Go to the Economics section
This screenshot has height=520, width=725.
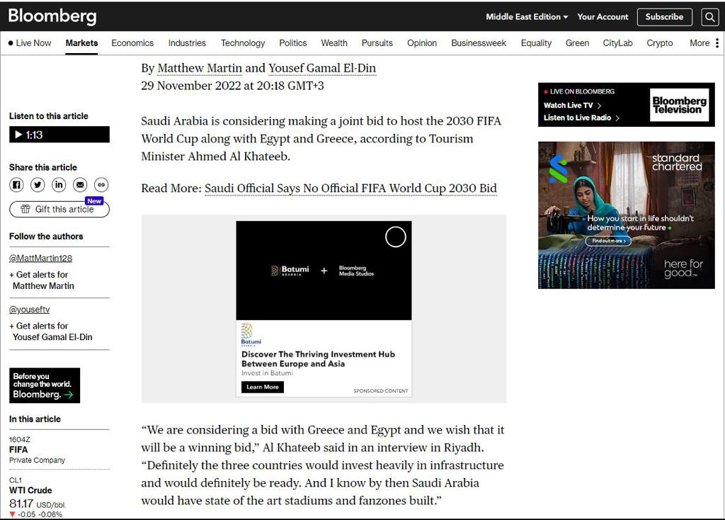(132, 43)
